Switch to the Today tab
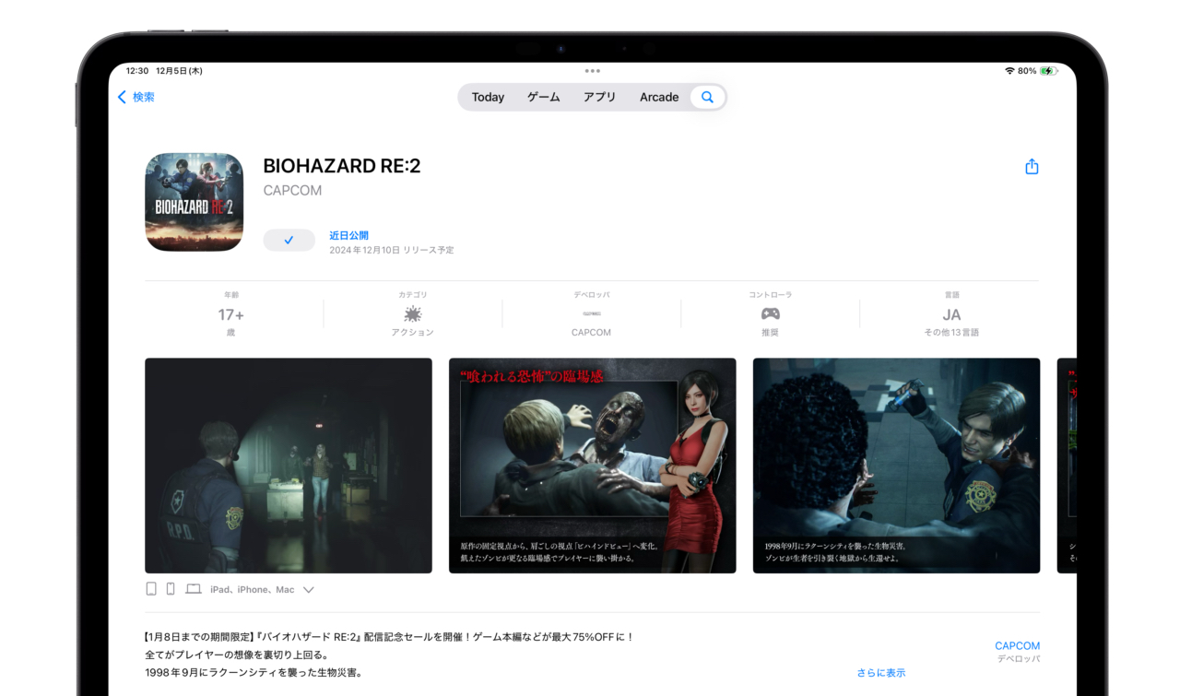 488,97
